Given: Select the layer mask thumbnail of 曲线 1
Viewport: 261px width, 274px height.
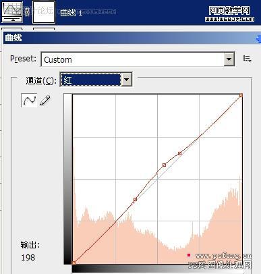Looking at the screenshot, I should 44,12.
